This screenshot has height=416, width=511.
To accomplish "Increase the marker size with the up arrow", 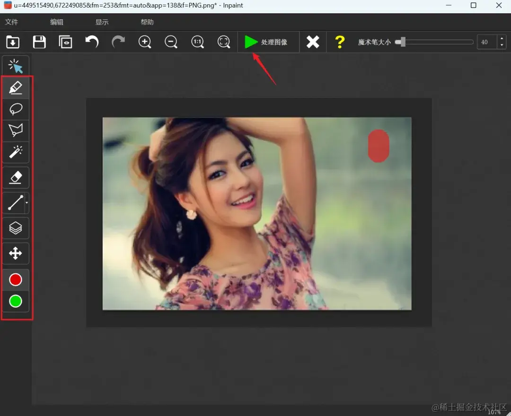I will click(x=502, y=39).
